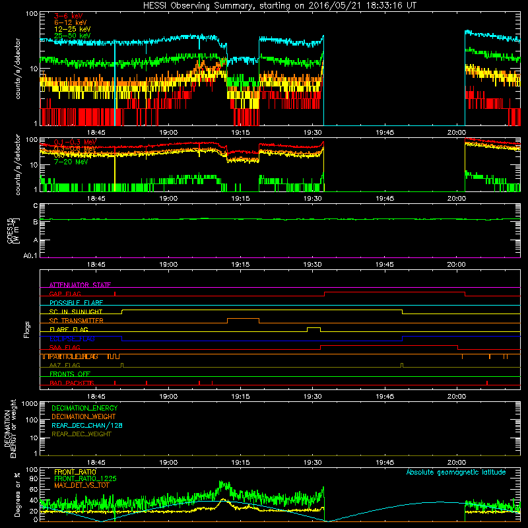Viewport: 528px width, 528px height.
Task: Click the 1000 tick label on the decimation axis
Action: [30, 404]
